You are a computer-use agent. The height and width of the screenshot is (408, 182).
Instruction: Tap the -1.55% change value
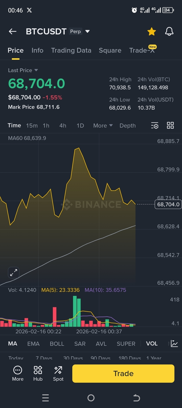click(x=52, y=97)
